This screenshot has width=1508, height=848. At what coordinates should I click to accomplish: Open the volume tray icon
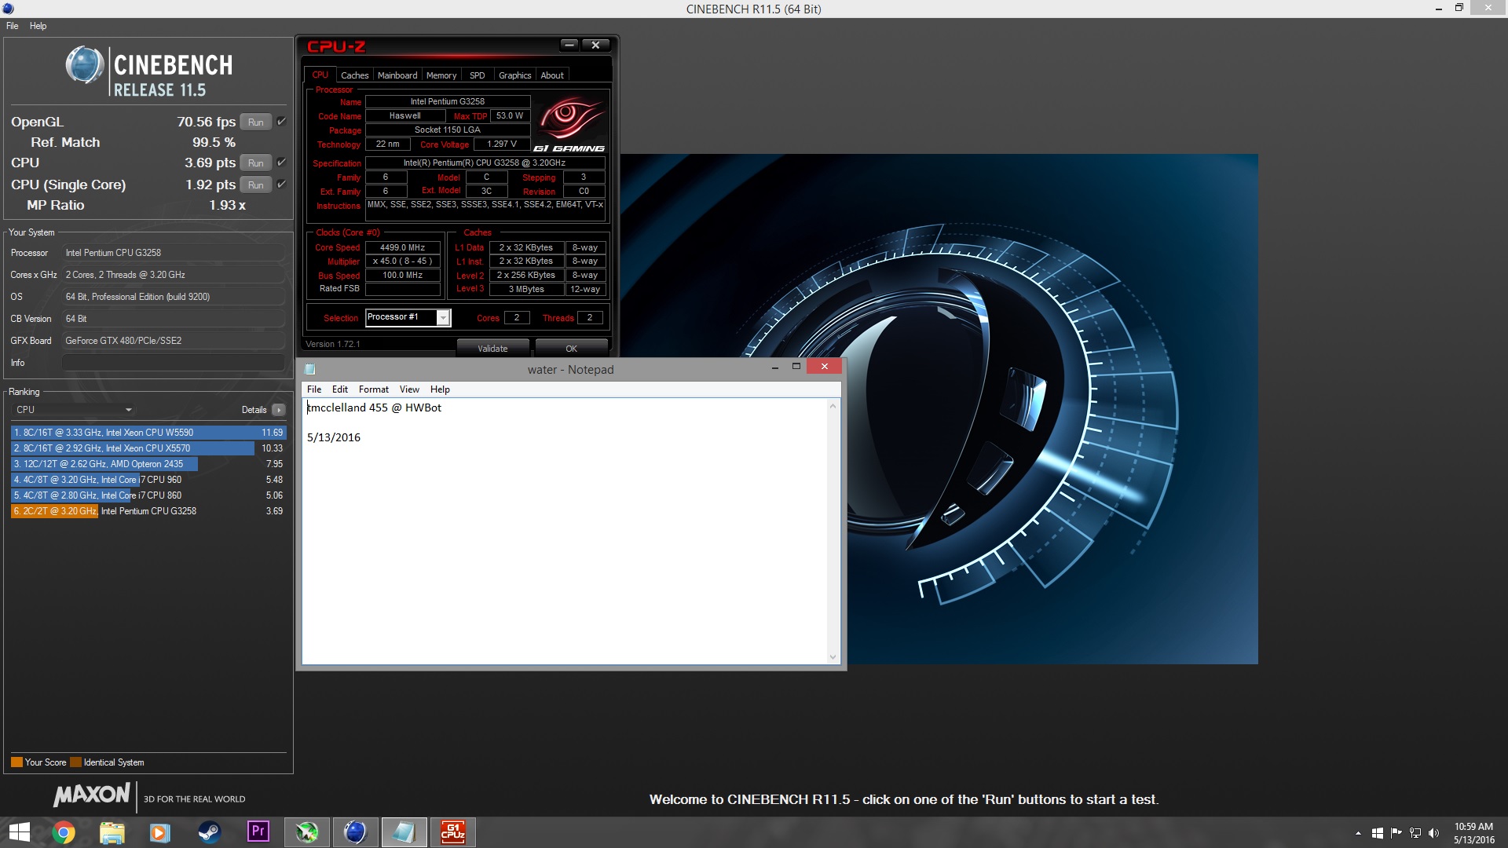tap(1433, 833)
